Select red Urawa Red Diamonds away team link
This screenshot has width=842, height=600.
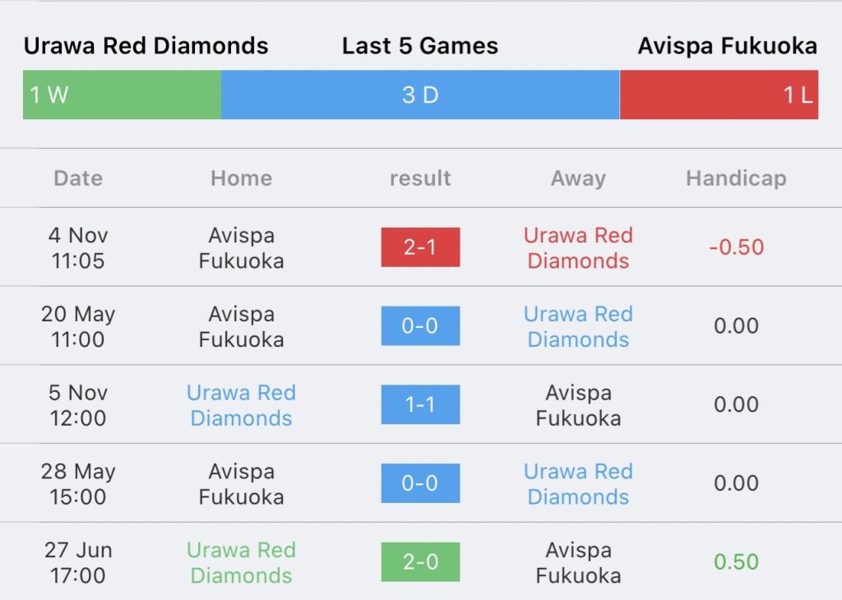(578, 248)
